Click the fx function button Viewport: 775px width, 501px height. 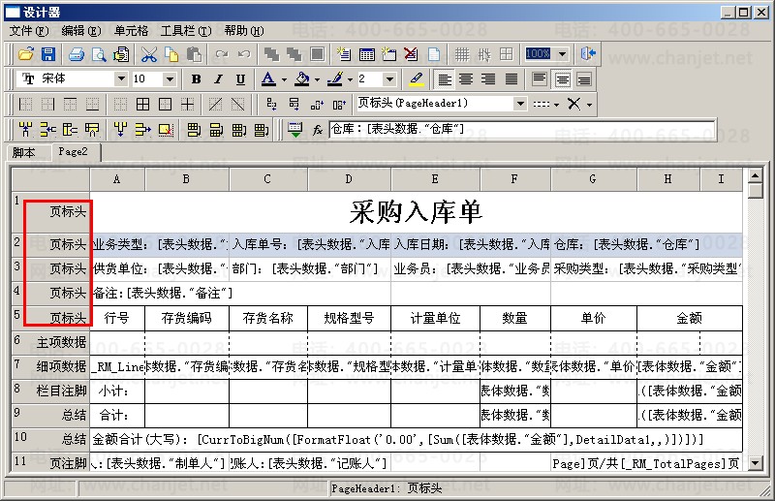(x=318, y=129)
